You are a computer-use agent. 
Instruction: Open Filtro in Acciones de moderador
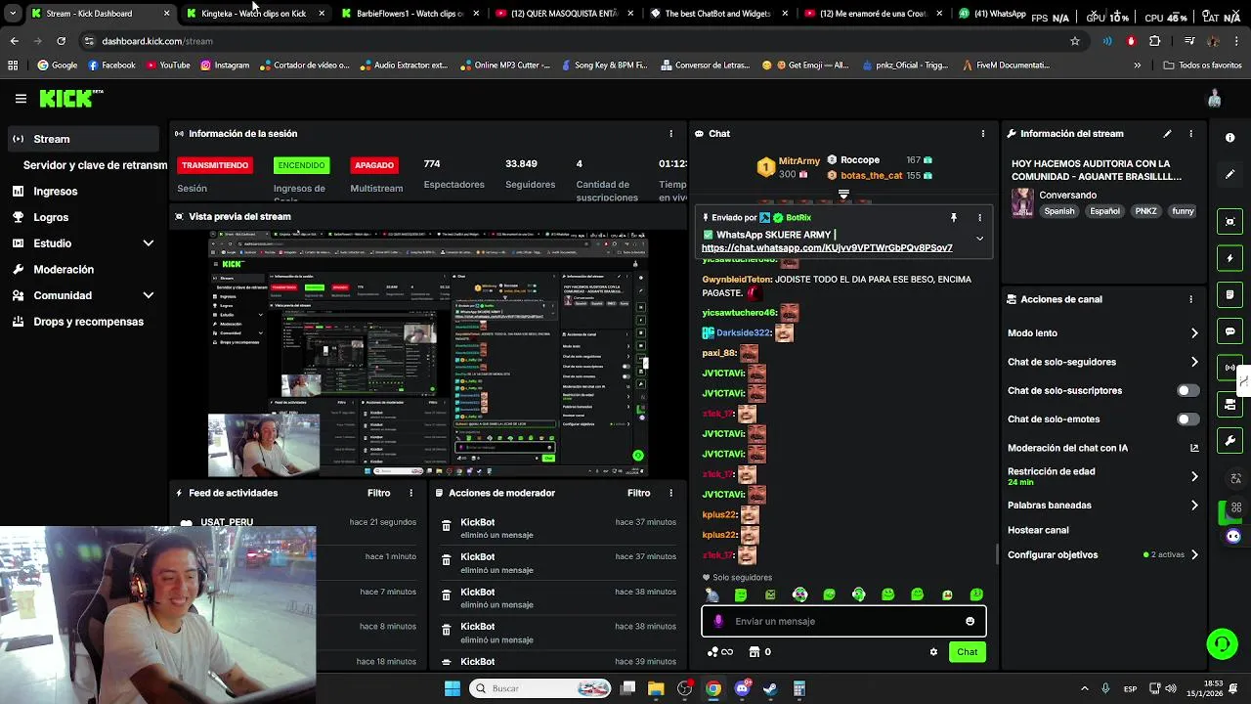point(638,494)
